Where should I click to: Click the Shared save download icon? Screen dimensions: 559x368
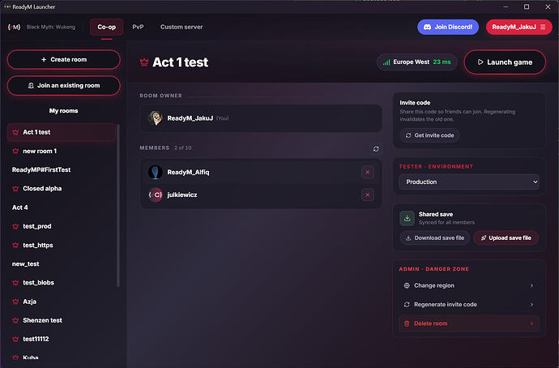(408, 218)
